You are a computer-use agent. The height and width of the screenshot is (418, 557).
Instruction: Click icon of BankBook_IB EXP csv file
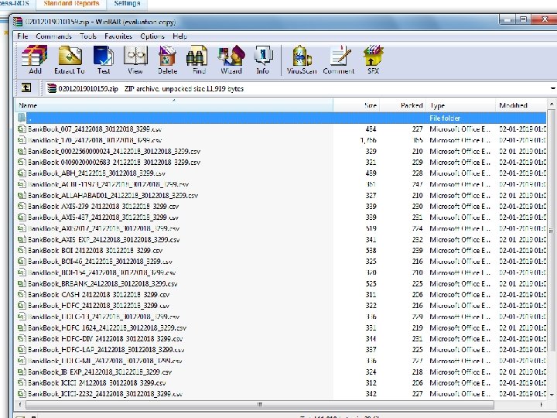pos(22,372)
